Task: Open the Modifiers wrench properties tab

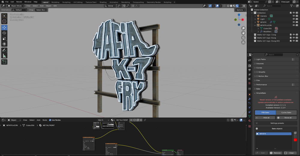Action: (250, 99)
